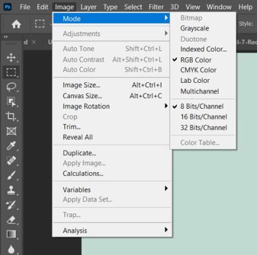Choose Image Size from the menu
The height and width of the screenshot is (255, 257).
point(111,85)
